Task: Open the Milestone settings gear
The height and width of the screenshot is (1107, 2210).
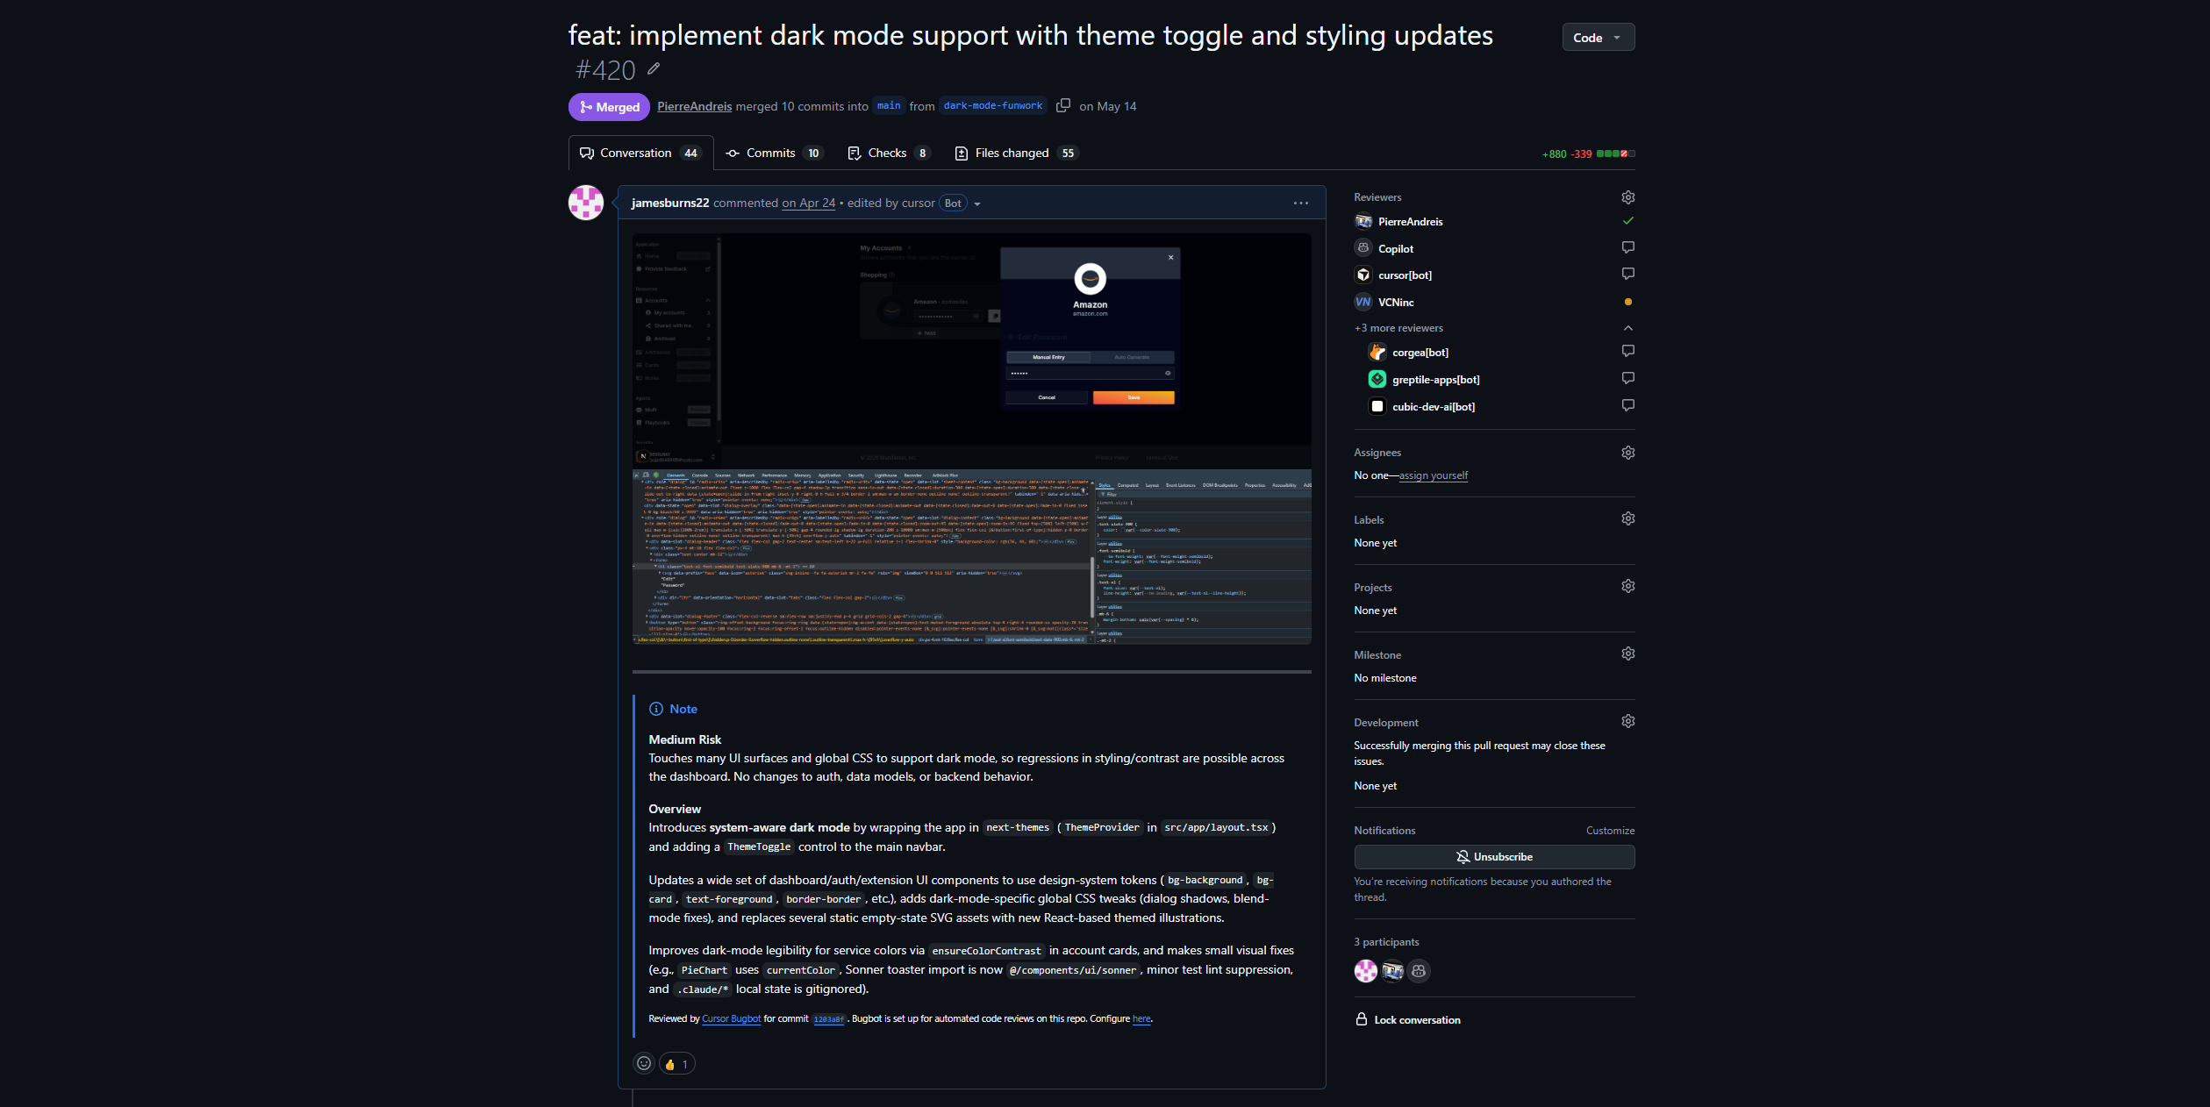Action: tap(1628, 653)
